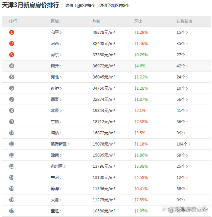Expand the 和平 district chevron
Screen dimensions: 212x217
(x=61, y=33)
